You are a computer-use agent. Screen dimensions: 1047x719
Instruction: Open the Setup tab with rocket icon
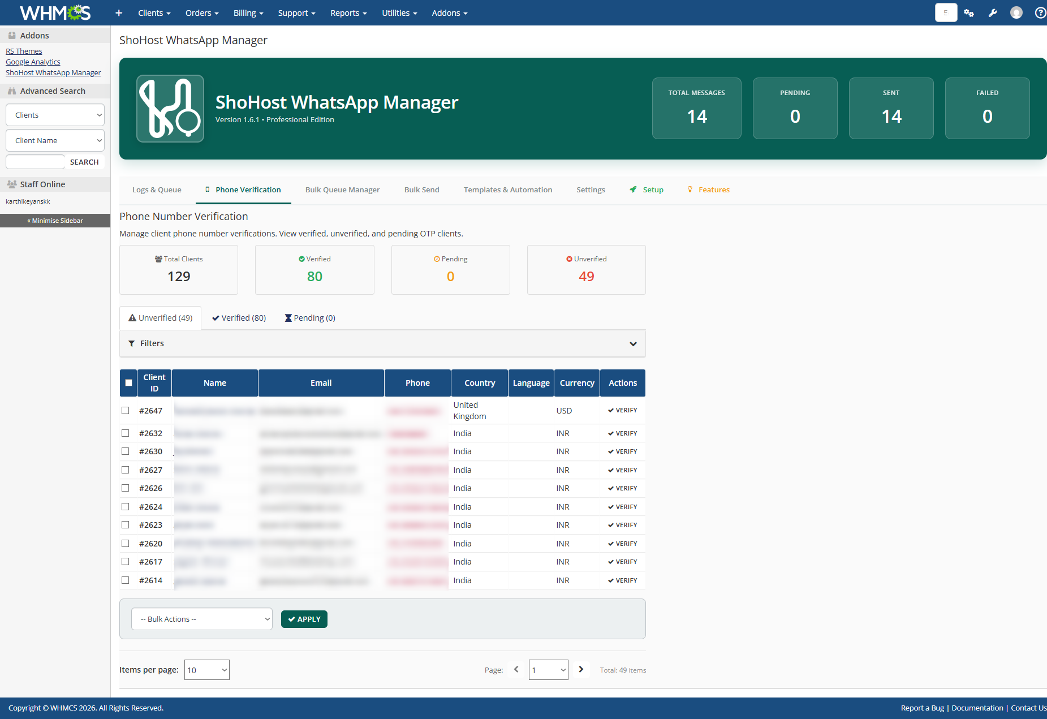point(647,190)
